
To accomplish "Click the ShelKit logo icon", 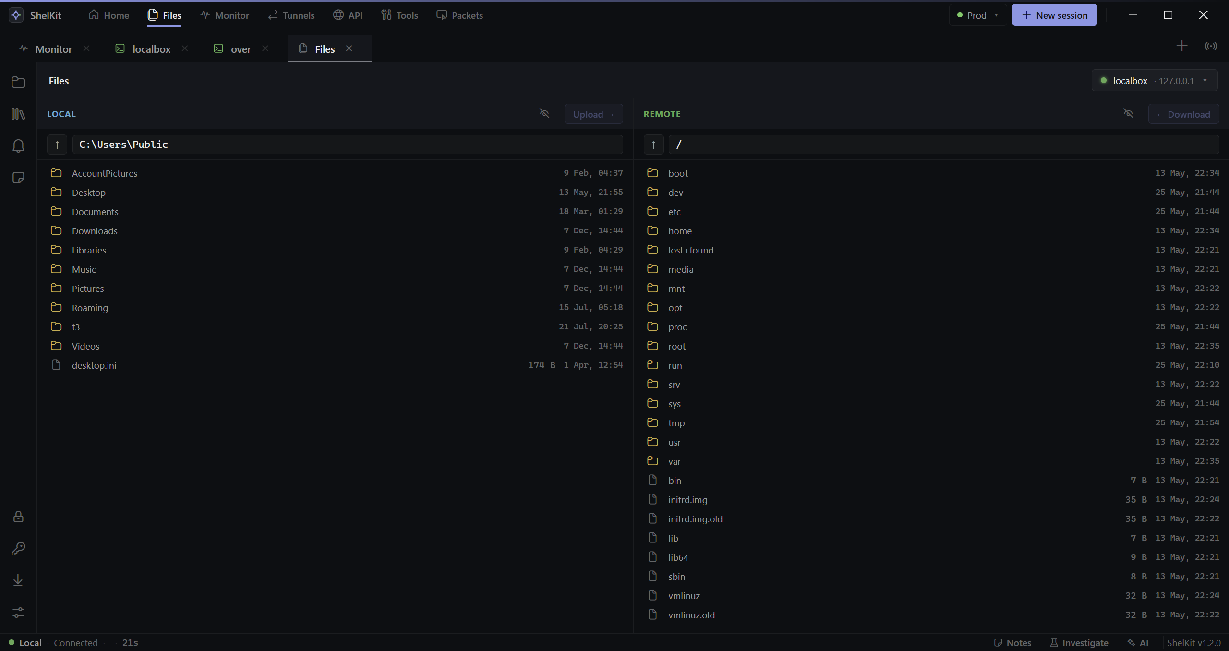I will coord(16,15).
